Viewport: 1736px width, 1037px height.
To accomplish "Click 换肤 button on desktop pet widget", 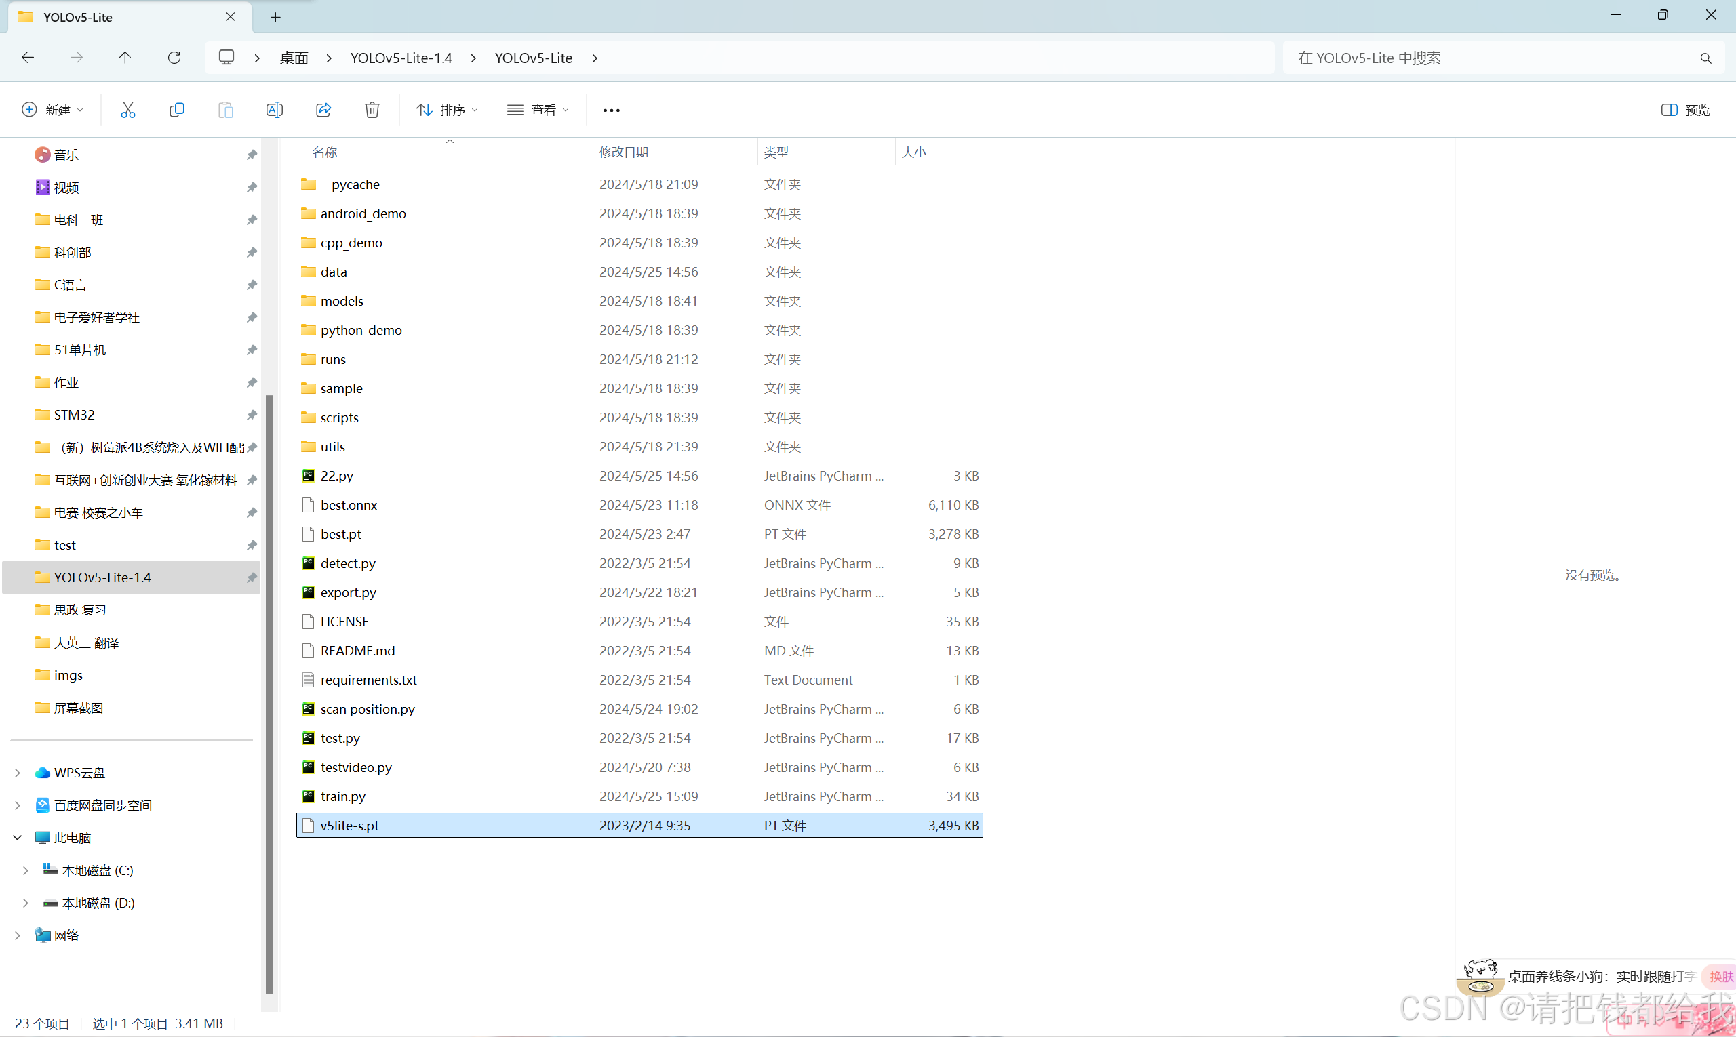I will point(1721,977).
